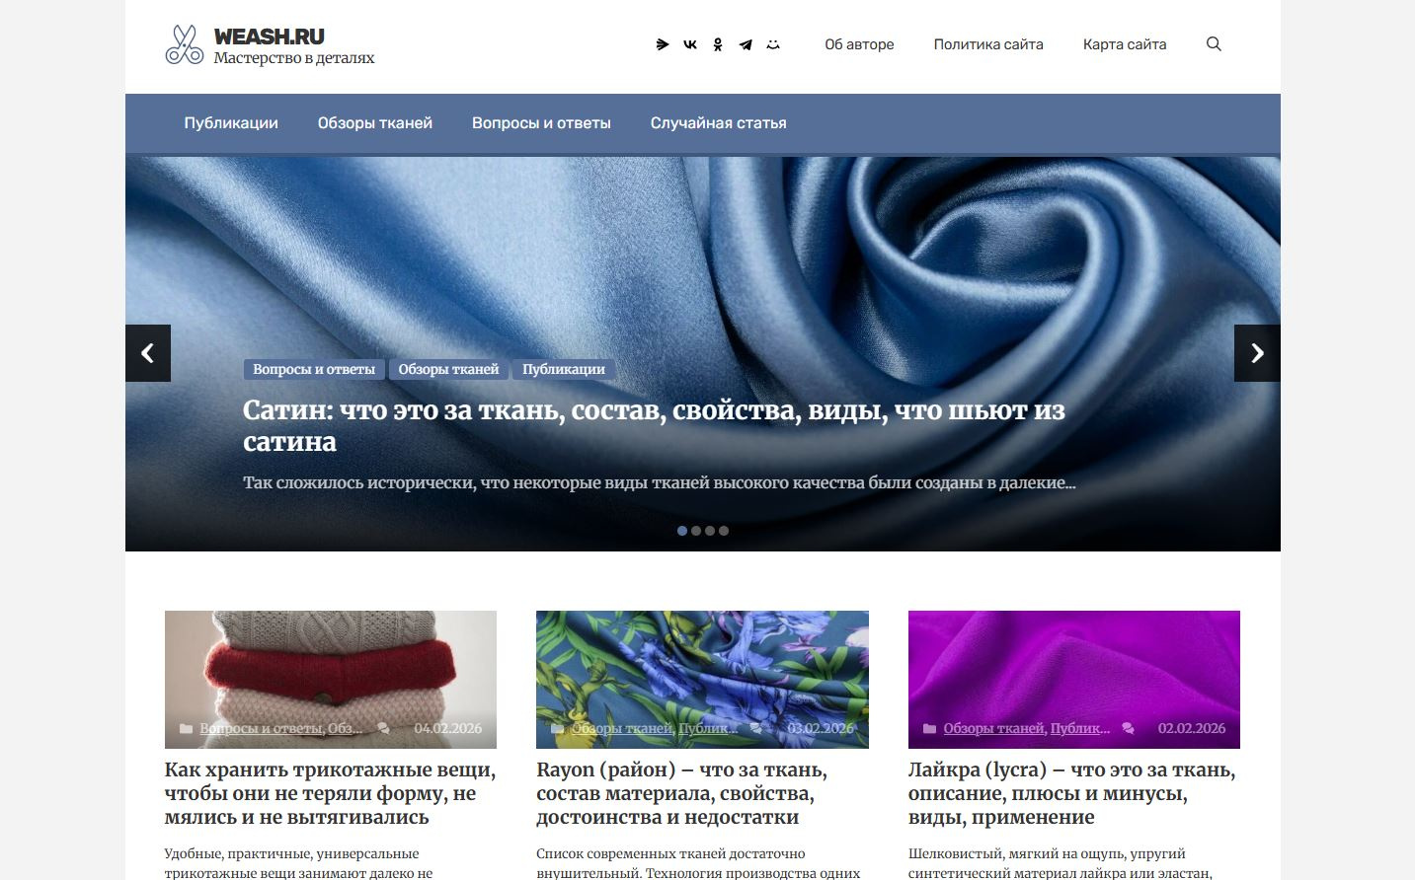Screen dimensions: 1415x880
Task: Open the Публикации menu item
Action: pos(231,123)
